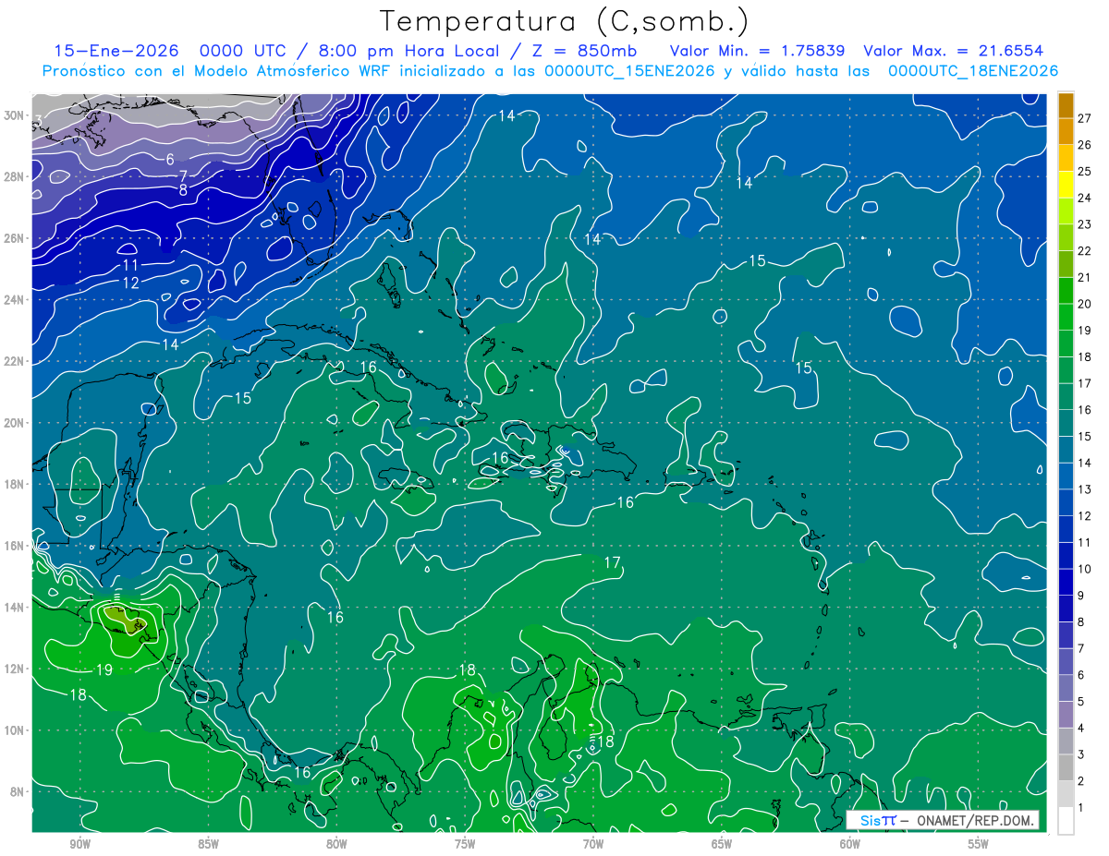The height and width of the screenshot is (856, 1109).
Task: Click the color scale label 5
Action: coord(1082,702)
